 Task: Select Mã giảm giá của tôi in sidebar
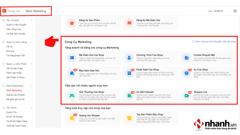(x=15, y=99)
